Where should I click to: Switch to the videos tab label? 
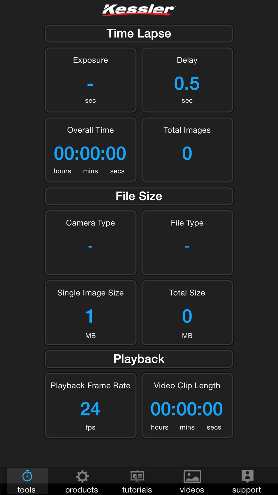point(192,490)
